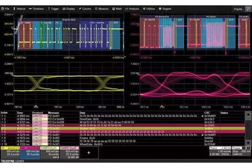Image resolution: width=252 pixels, height=168 pixels.
Task: Expand decode table row 1
Action: pos(2,116)
